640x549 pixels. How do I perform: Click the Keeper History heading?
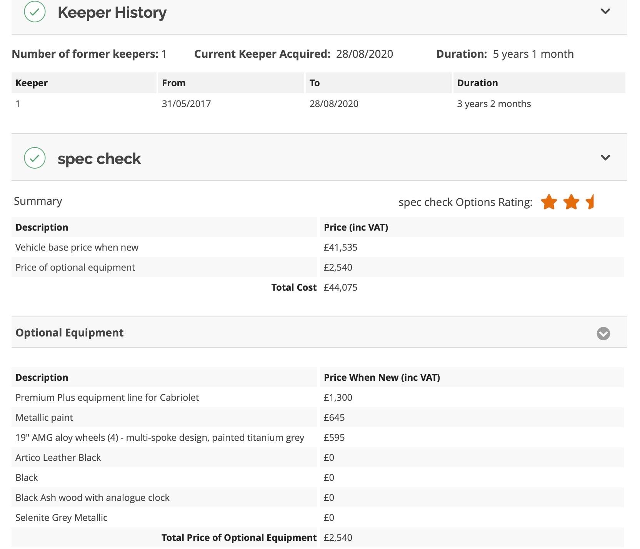112,12
